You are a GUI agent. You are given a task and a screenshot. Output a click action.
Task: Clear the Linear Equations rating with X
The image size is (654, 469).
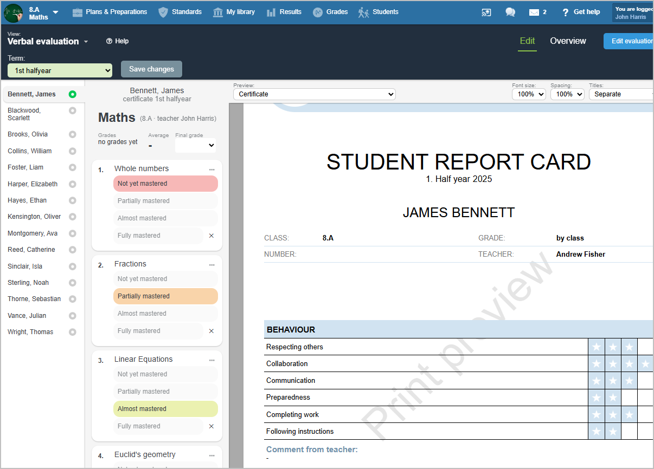[x=211, y=426]
